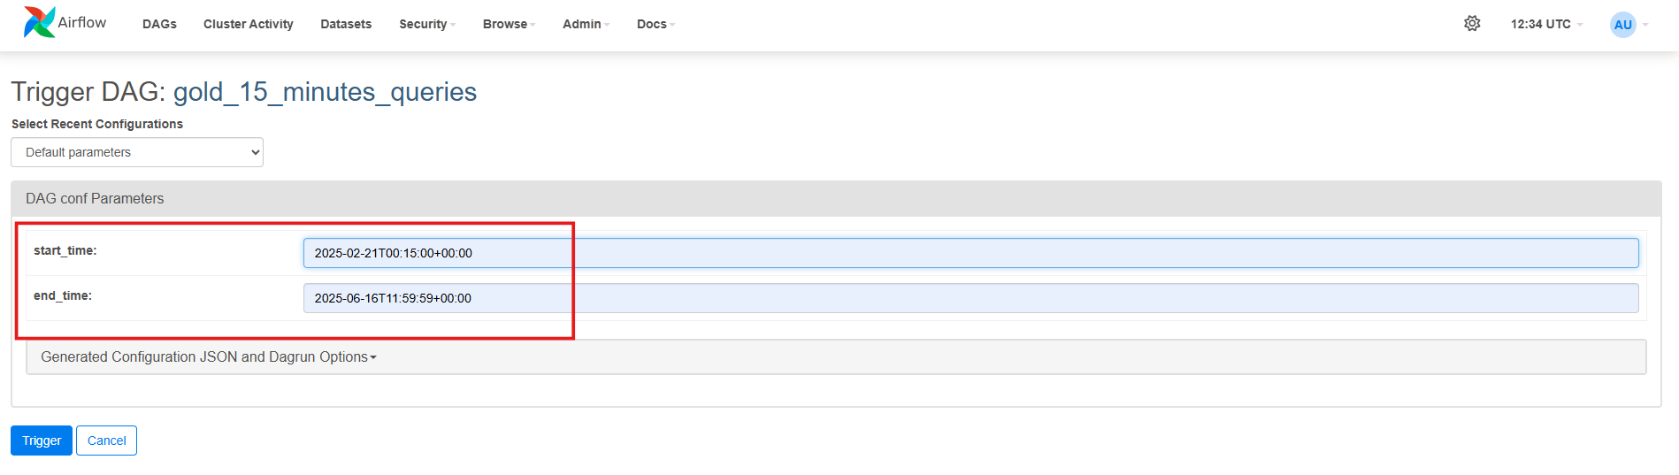Click the AU user avatar
Viewport: 1679px width, 475px height.
[1622, 25]
